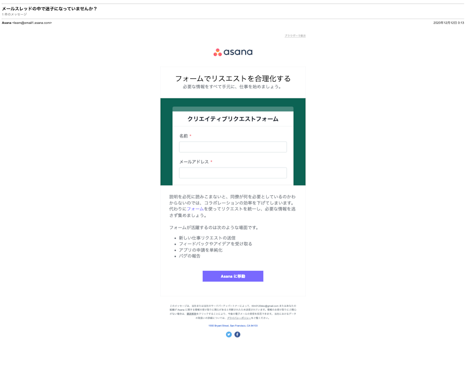Click the Asana logo at the top
466x365 pixels.
(233, 52)
